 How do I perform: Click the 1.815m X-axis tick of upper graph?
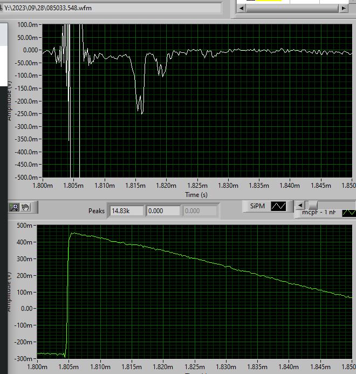[135, 185]
